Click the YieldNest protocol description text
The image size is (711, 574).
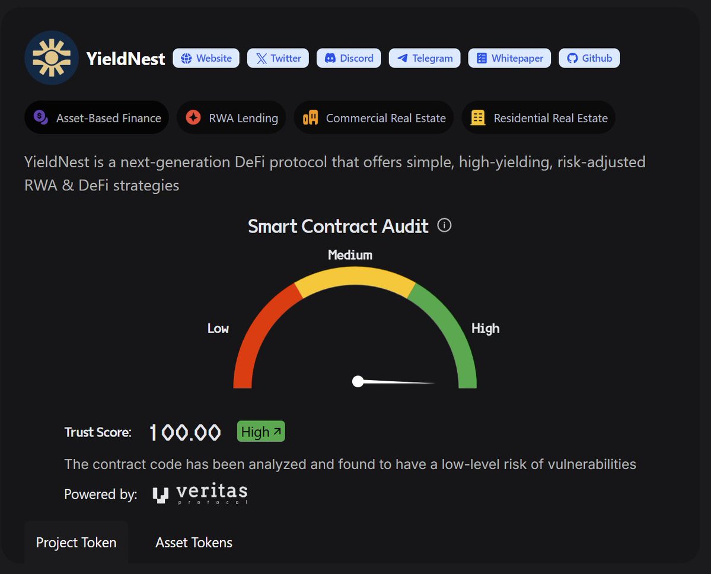tap(334, 174)
